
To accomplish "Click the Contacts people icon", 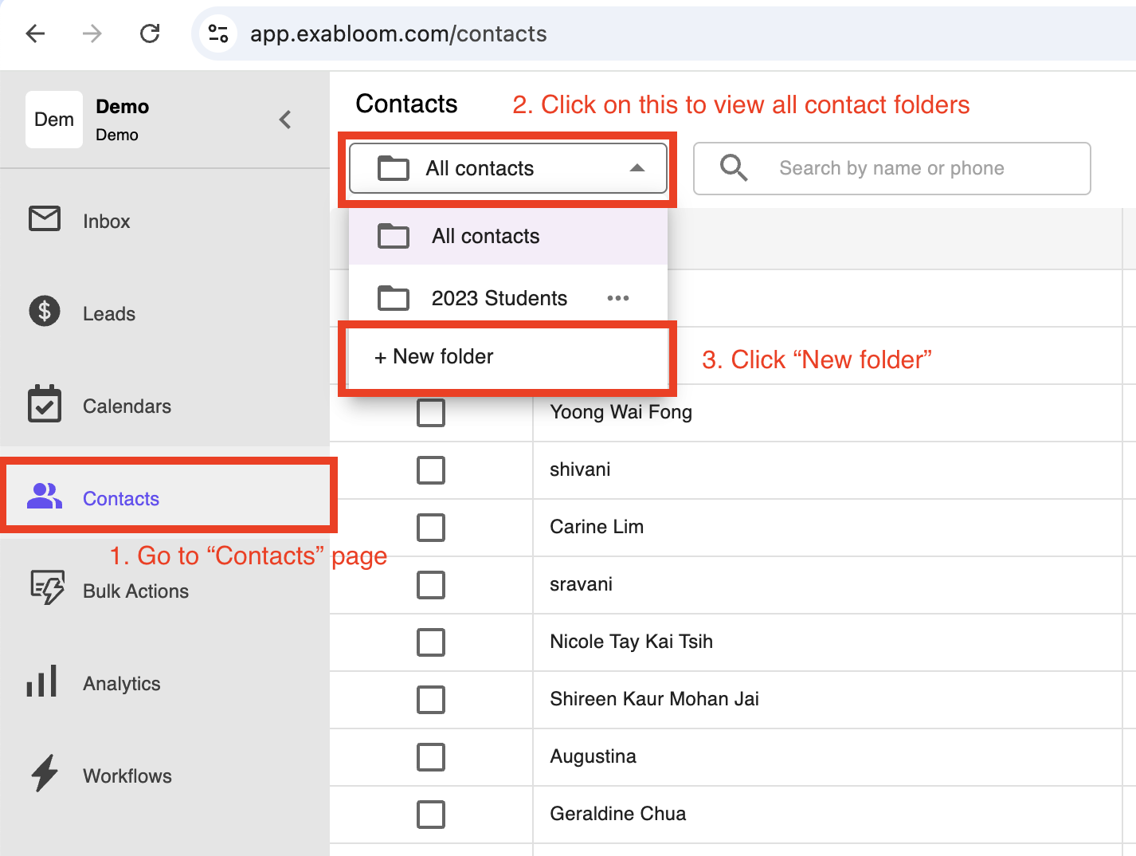I will [45, 496].
